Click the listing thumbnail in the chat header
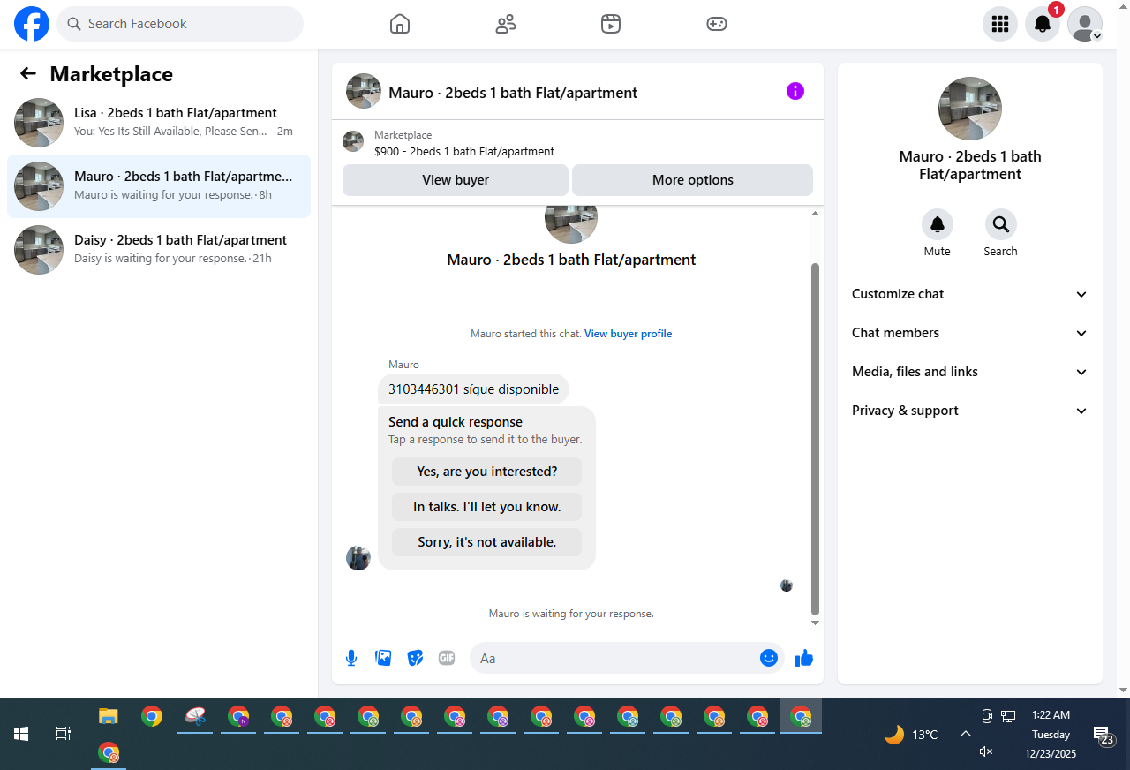 pyautogui.click(x=364, y=91)
